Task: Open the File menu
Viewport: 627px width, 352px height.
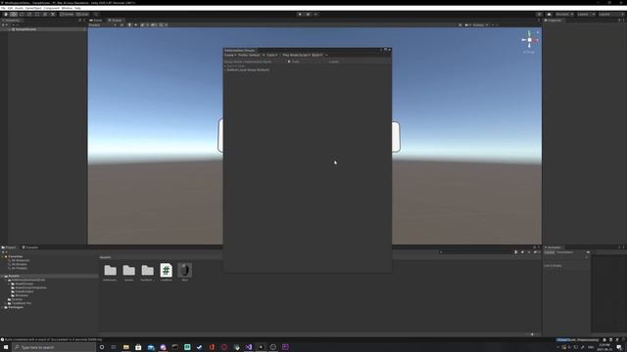Action: click(x=3, y=8)
